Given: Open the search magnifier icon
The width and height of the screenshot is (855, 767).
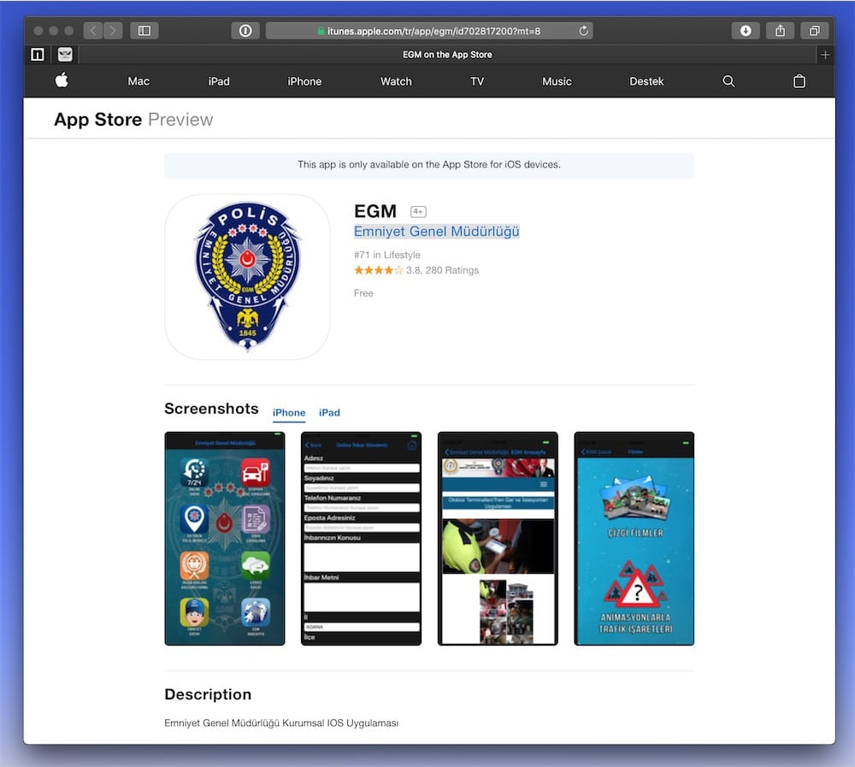Looking at the screenshot, I should (x=728, y=81).
